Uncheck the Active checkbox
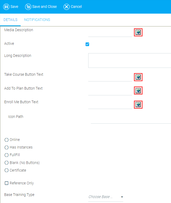 coord(87,44)
